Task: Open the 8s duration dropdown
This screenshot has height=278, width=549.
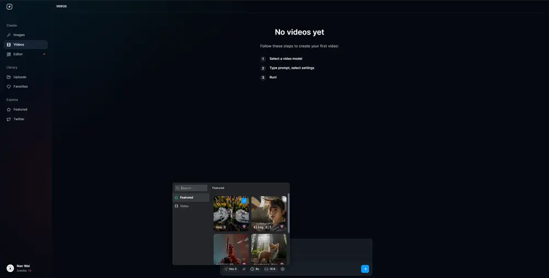Action: click(255, 269)
